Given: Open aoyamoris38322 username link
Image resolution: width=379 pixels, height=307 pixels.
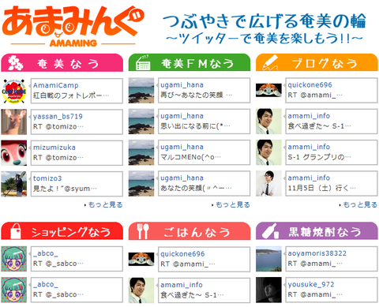Looking at the screenshot, I should tap(317, 253).
